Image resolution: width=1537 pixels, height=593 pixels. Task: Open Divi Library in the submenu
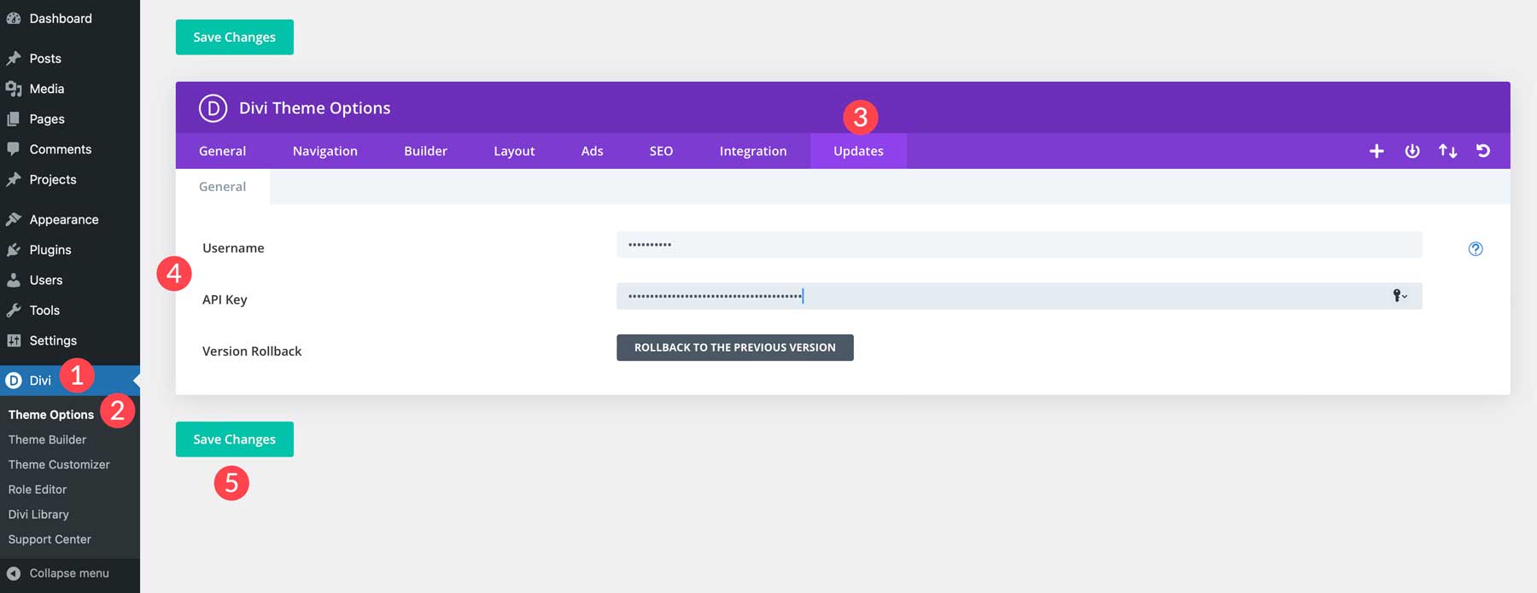click(38, 515)
